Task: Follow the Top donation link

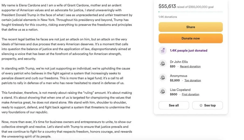Action: (192, 81)
